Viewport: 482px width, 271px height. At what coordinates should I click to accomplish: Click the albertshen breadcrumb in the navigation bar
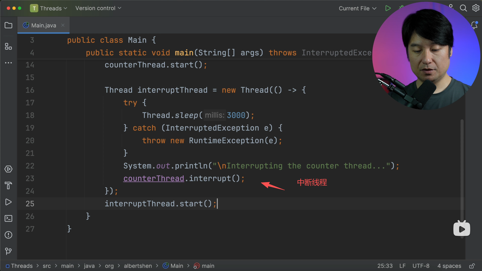(x=138, y=266)
